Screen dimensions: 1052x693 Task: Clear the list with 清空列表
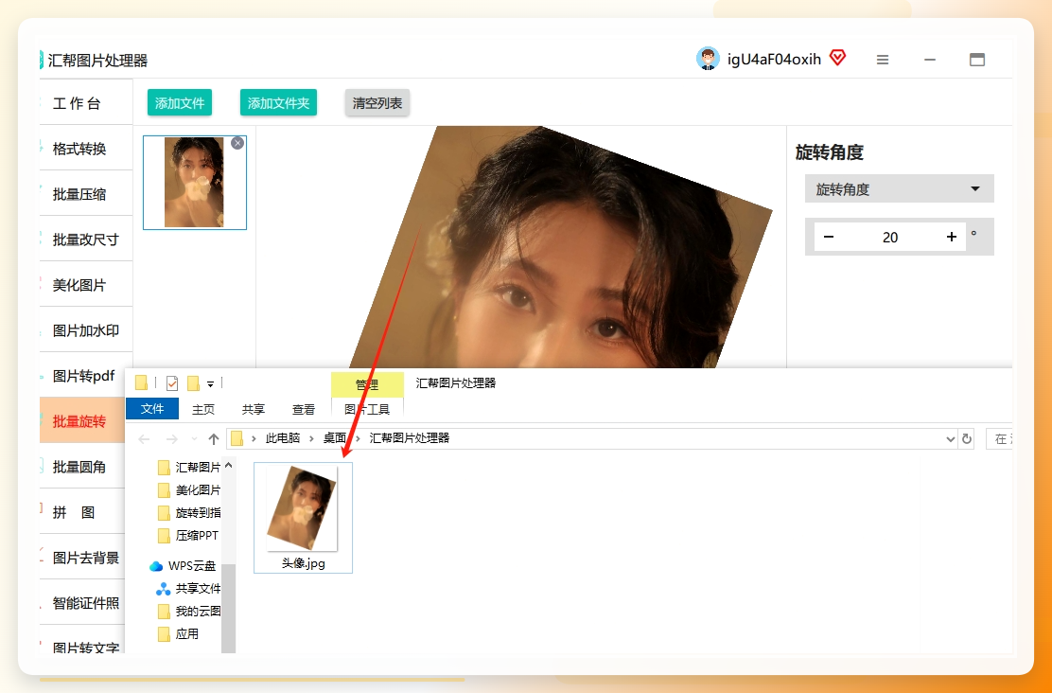pyautogui.click(x=377, y=103)
